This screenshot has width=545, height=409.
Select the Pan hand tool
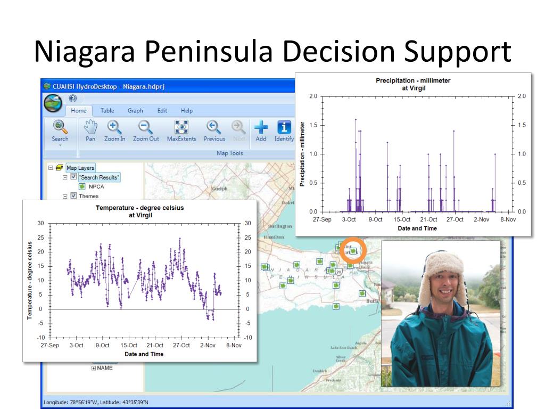[x=90, y=131]
